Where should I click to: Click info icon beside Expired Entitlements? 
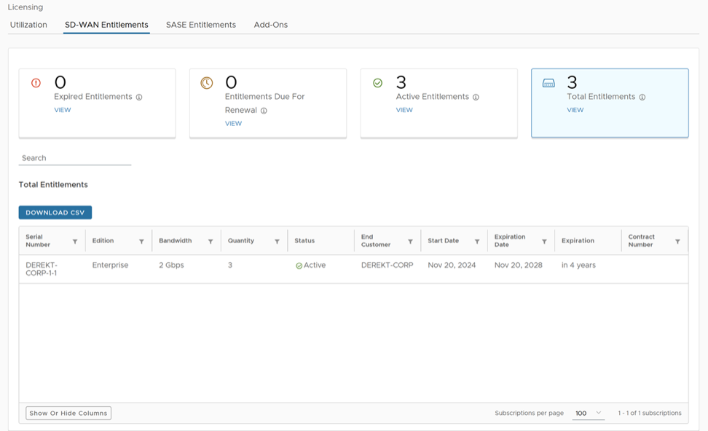[139, 97]
